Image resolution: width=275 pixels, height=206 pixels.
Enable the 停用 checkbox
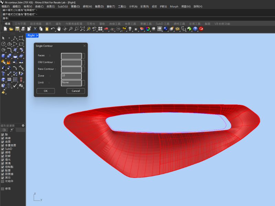pos(3,189)
